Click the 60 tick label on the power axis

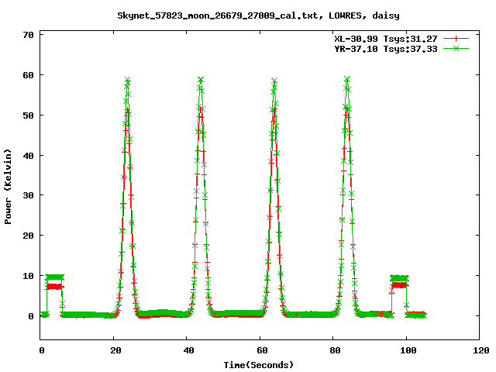[x=28, y=75]
